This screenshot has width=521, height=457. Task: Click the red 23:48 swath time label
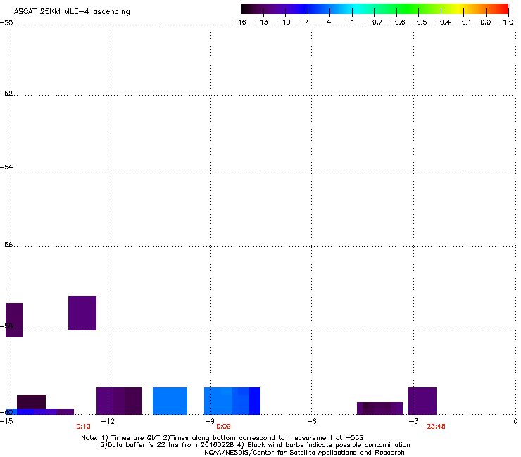(436, 427)
